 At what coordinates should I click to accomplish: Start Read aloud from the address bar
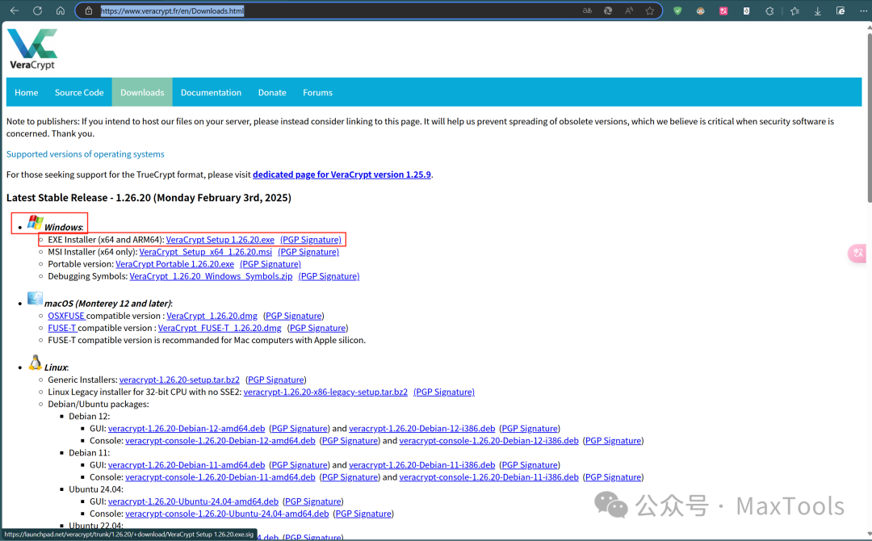[x=629, y=10]
